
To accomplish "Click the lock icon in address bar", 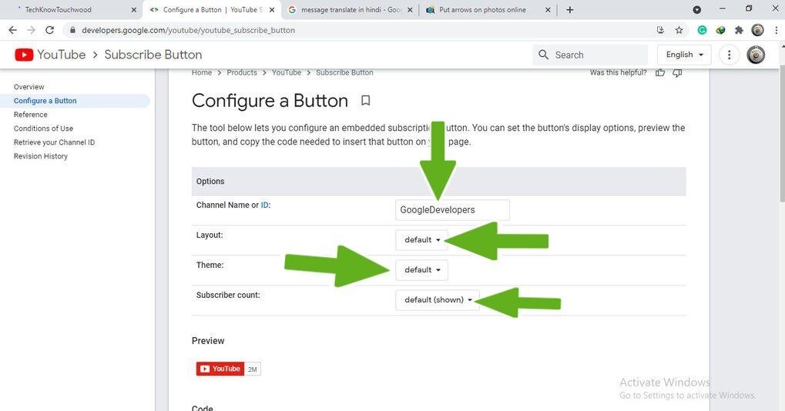I will (72, 30).
